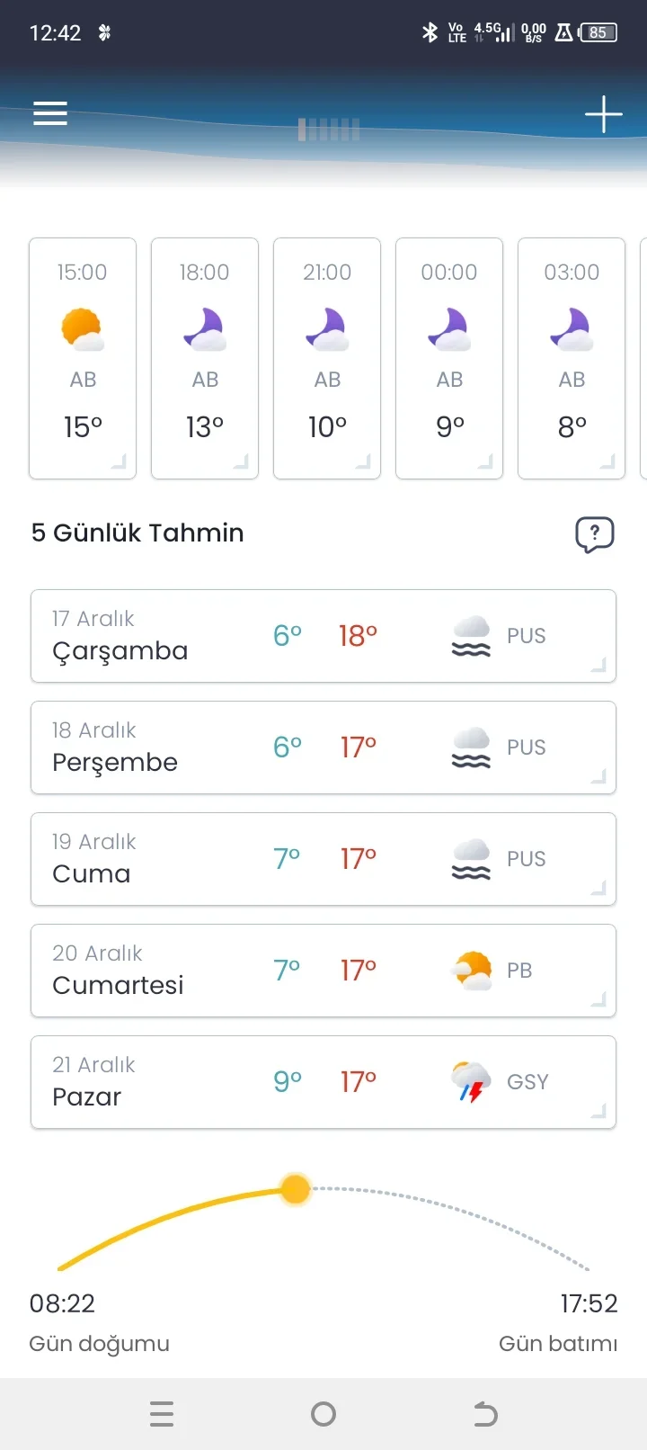Open the forecast help question icon

pyautogui.click(x=594, y=534)
